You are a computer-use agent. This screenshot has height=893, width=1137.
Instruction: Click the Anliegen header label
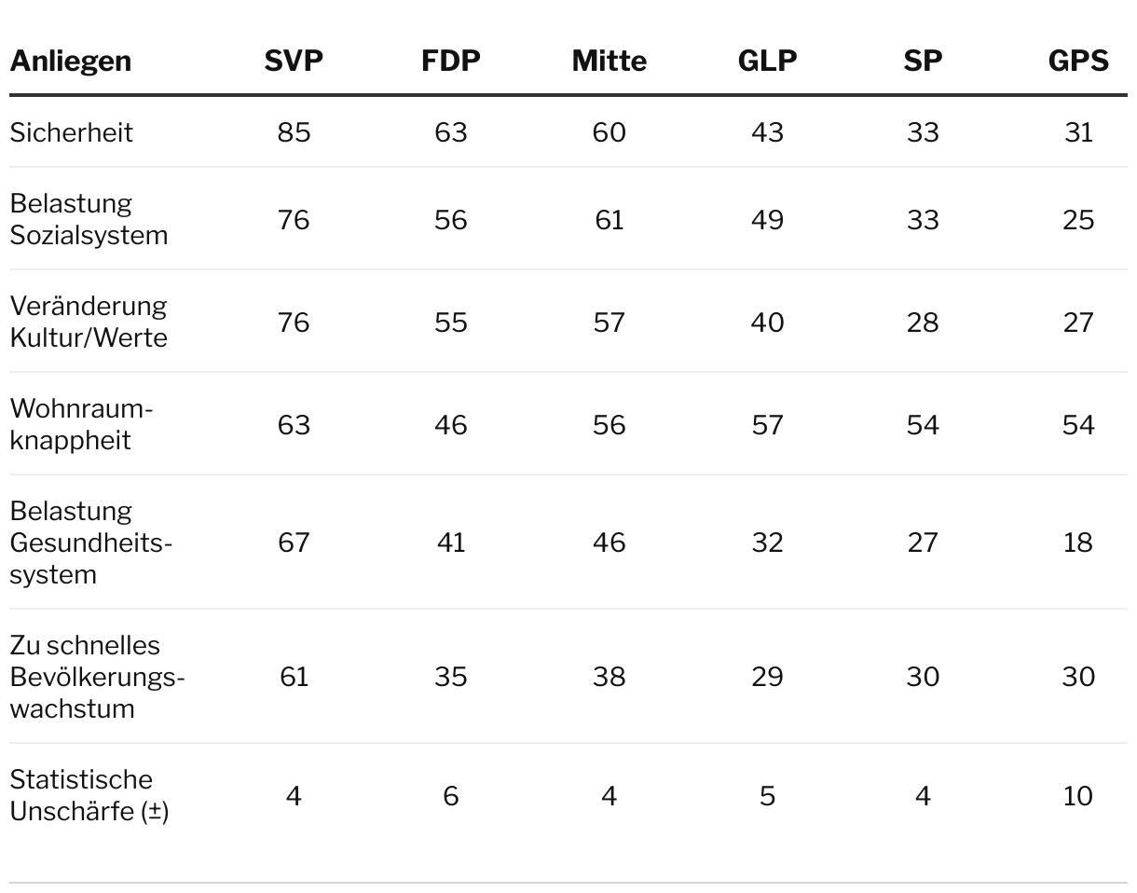click(x=71, y=62)
